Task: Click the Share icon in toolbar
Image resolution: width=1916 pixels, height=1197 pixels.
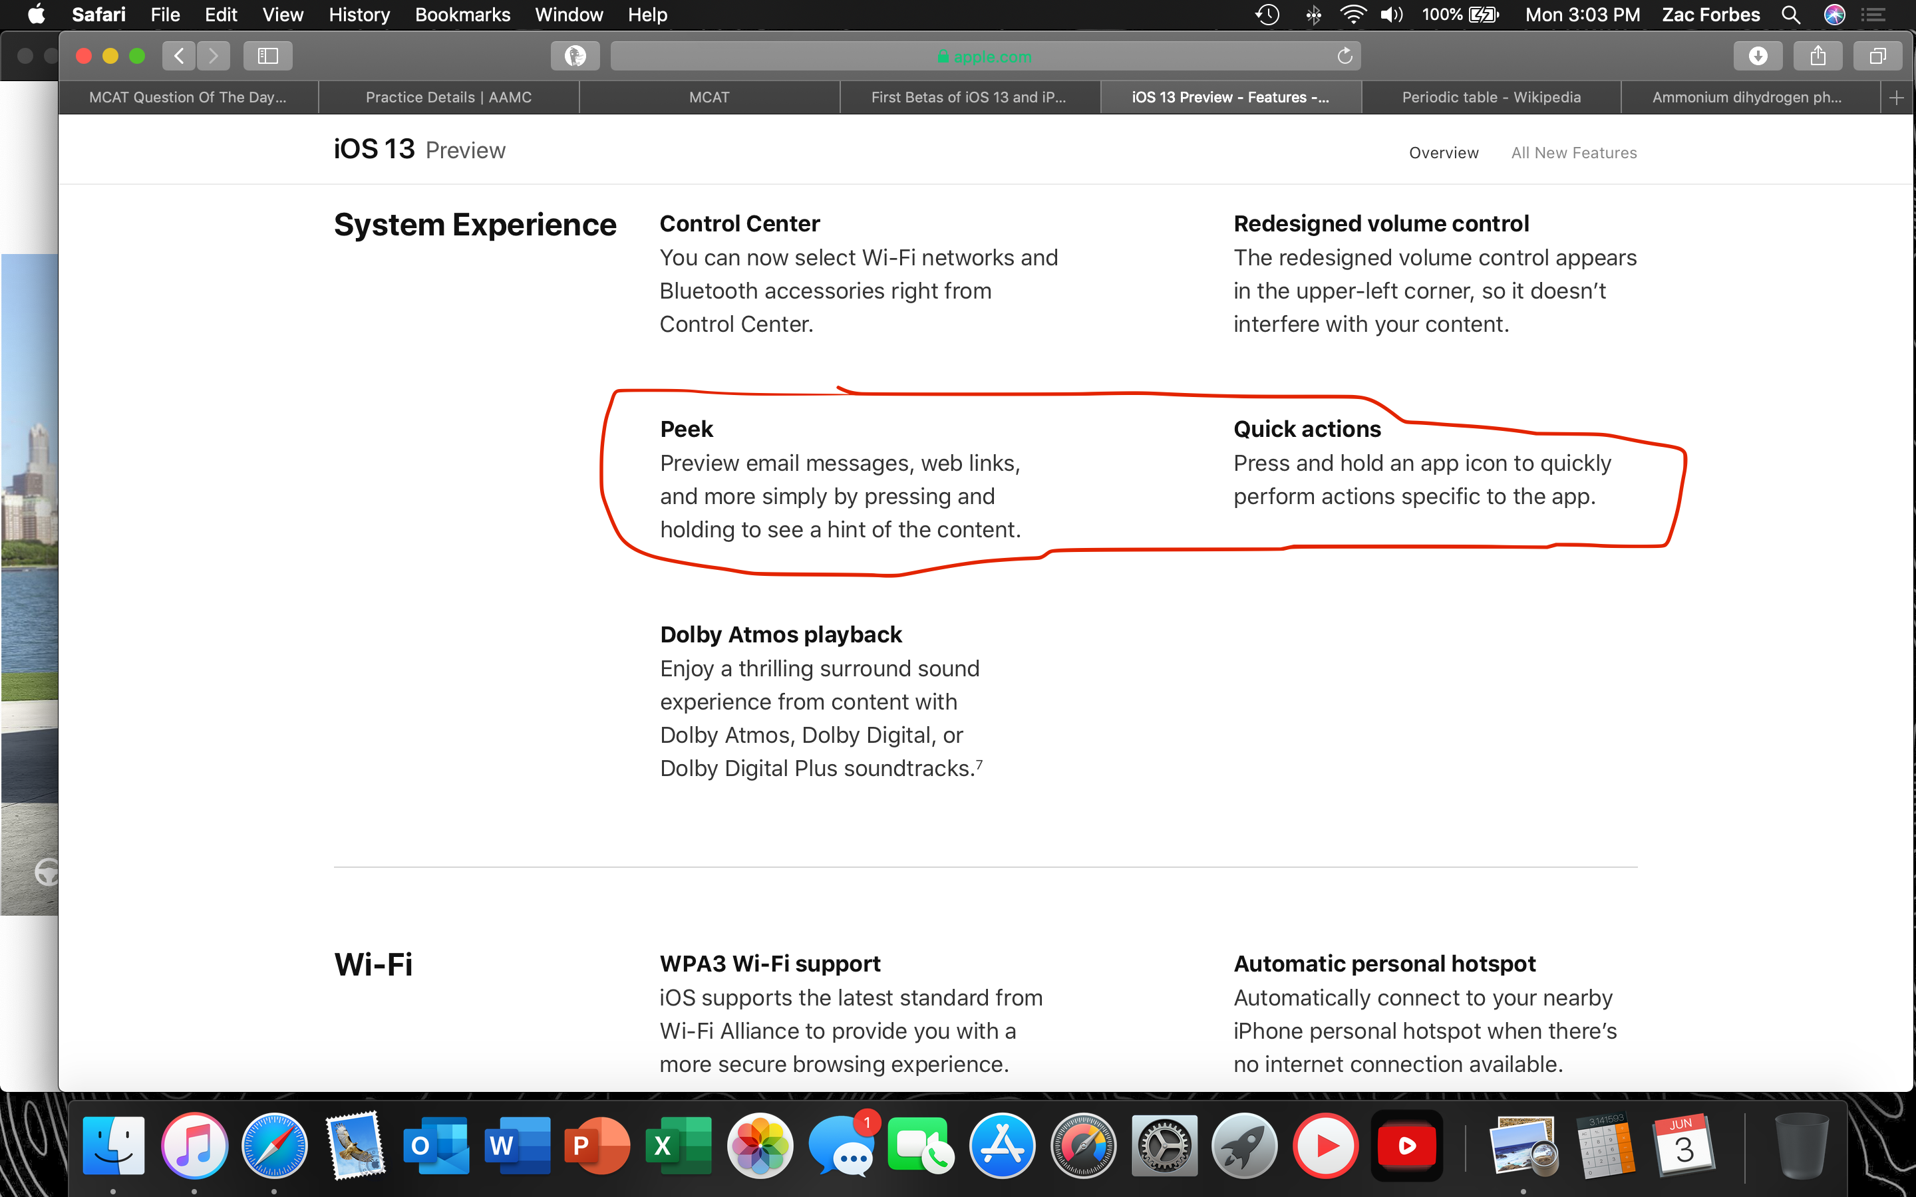Action: (x=1818, y=55)
